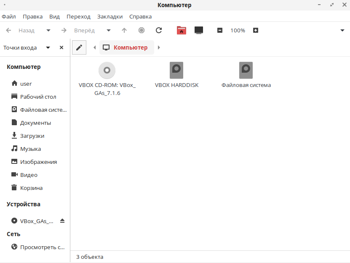Select the VBOX HARDDISK drive
This screenshot has height=263, width=350.
point(176,75)
